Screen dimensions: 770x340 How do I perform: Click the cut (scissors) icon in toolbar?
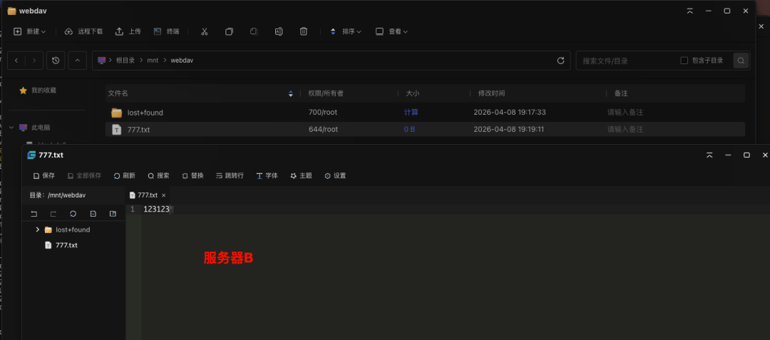coord(204,31)
